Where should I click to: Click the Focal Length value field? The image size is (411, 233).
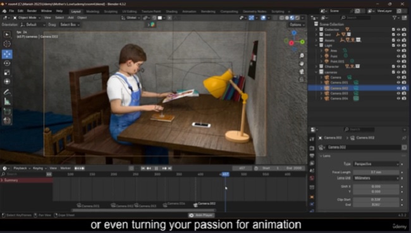(x=376, y=172)
